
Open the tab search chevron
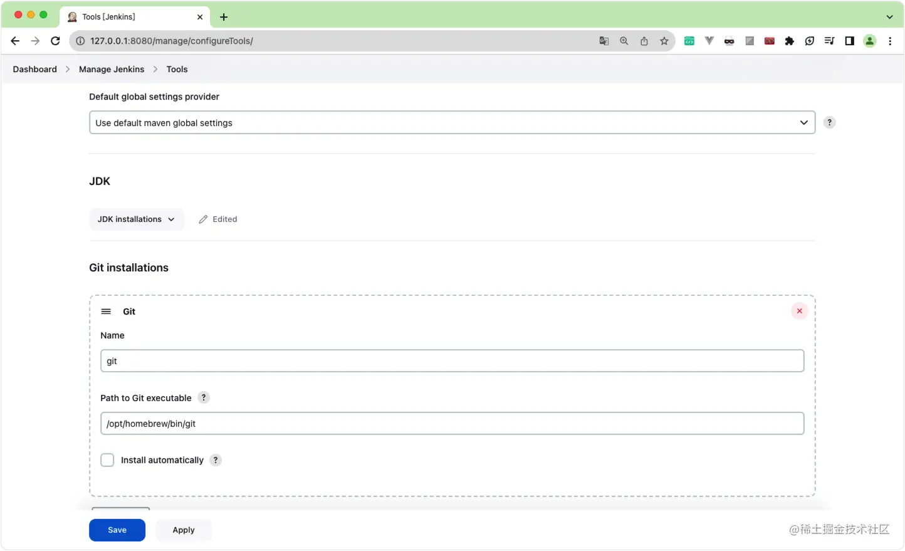pos(889,17)
